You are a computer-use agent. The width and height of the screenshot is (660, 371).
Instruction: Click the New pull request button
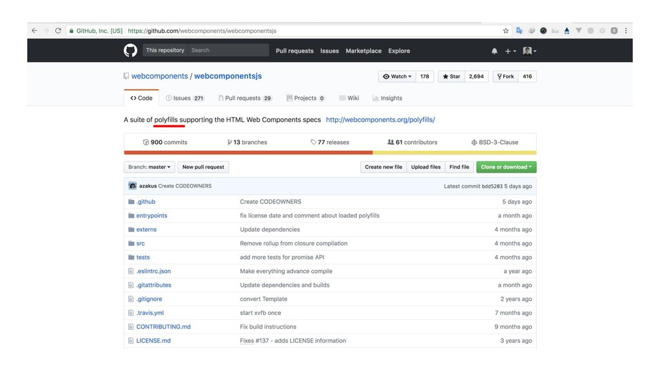pyautogui.click(x=203, y=167)
